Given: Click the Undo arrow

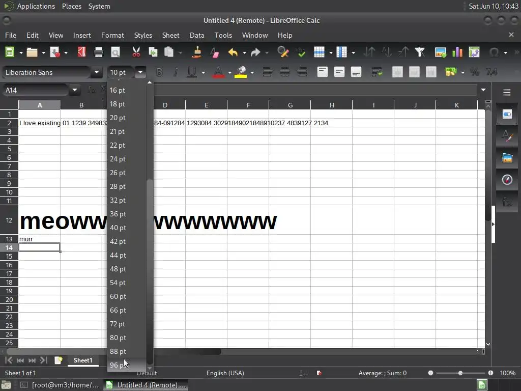Looking at the screenshot, I should point(233,52).
